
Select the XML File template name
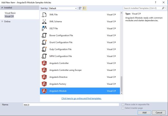53,14
